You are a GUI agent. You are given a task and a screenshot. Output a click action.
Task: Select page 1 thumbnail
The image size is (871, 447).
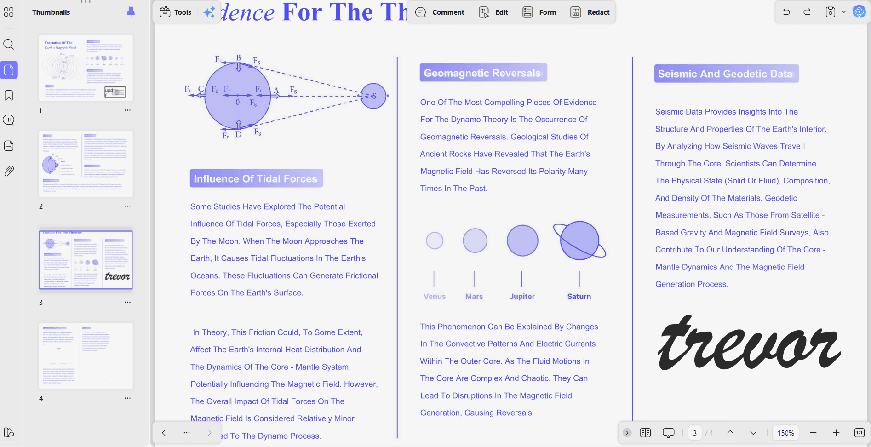[x=86, y=68]
